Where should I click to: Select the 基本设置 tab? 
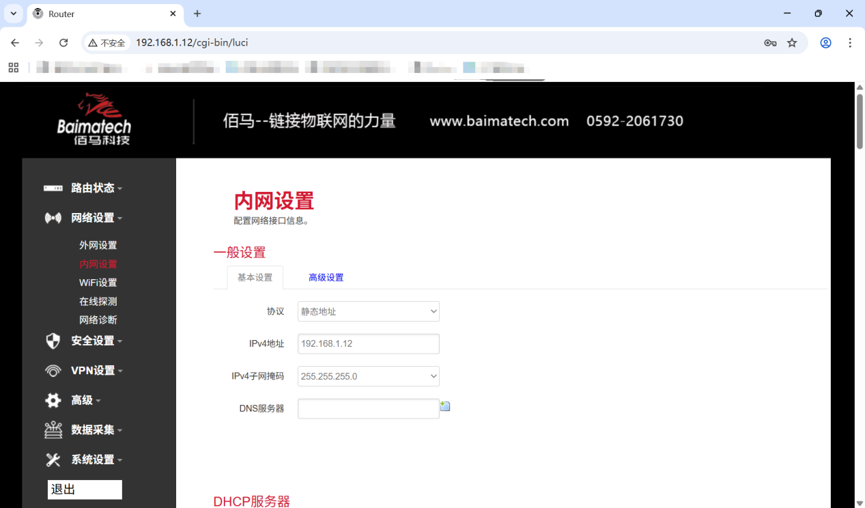click(255, 277)
